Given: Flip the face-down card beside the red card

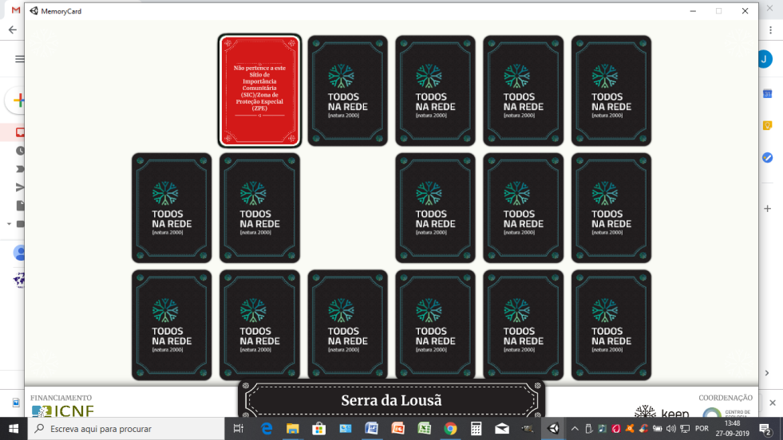Looking at the screenshot, I should point(347,91).
